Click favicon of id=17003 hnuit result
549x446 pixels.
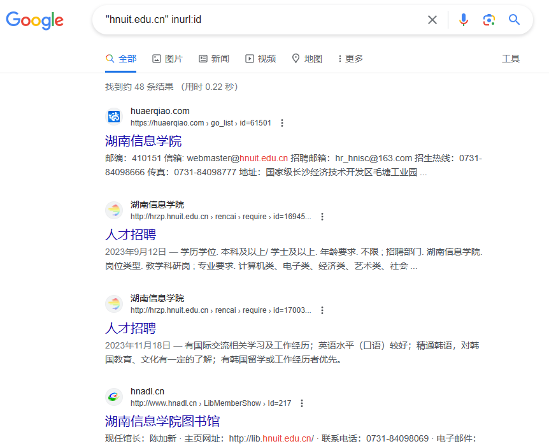click(x=114, y=303)
